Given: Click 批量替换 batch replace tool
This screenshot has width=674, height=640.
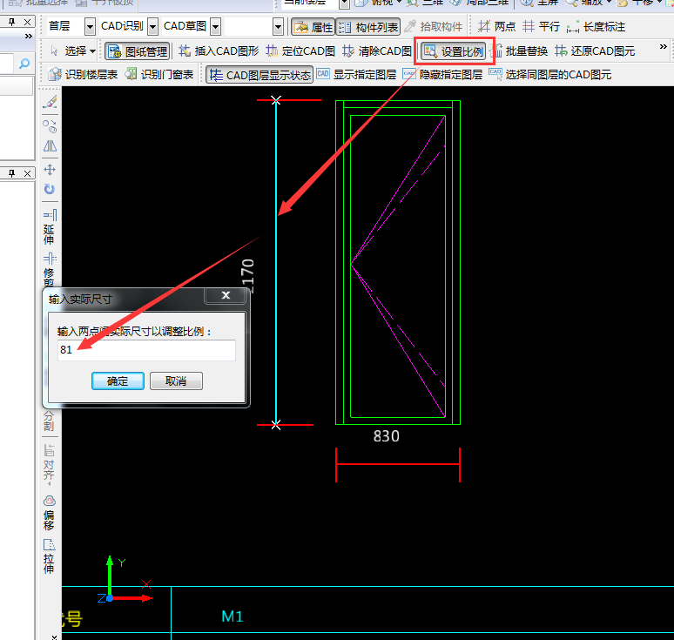Looking at the screenshot, I should (x=519, y=51).
